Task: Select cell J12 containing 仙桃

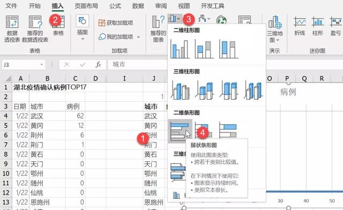Action: click(x=154, y=192)
